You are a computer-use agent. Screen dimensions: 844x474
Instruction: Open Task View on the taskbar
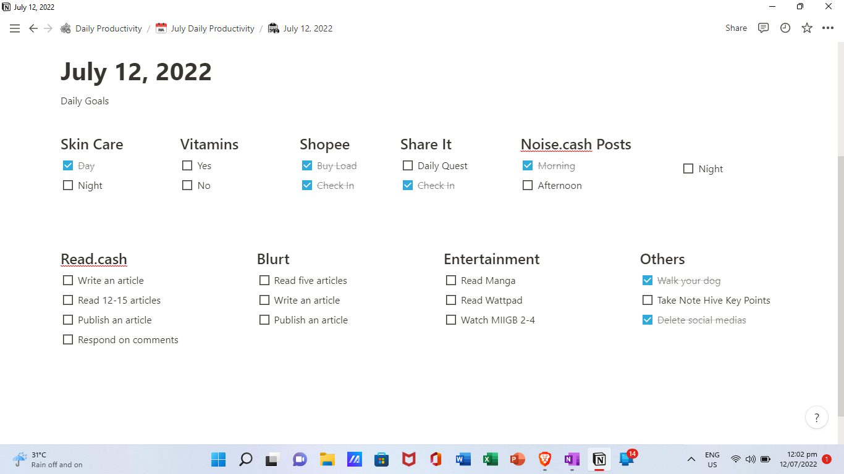272,459
